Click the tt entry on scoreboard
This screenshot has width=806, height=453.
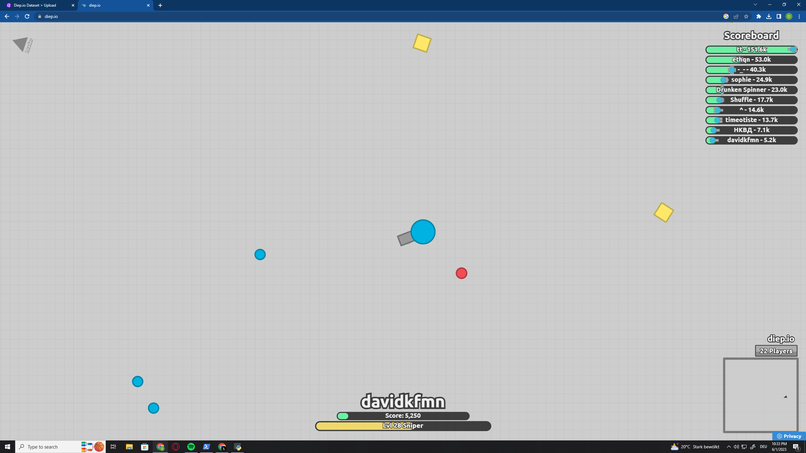tap(751, 49)
